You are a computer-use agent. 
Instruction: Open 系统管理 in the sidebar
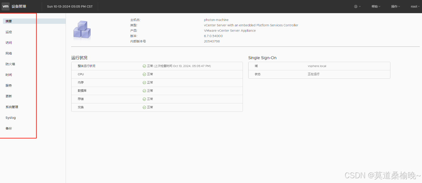(12, 107)
